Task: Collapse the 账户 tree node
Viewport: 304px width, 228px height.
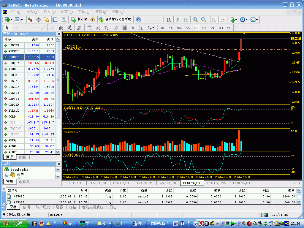Action: click(x=7, y=175)
